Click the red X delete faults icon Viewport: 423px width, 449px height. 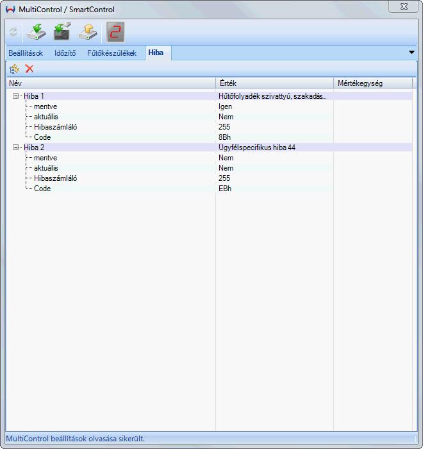click(29, 69)
